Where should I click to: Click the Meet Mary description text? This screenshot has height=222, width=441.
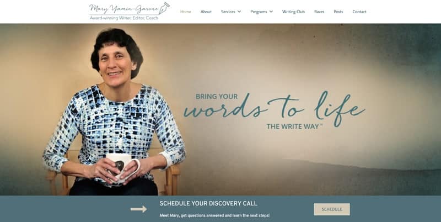pos(214,215)
